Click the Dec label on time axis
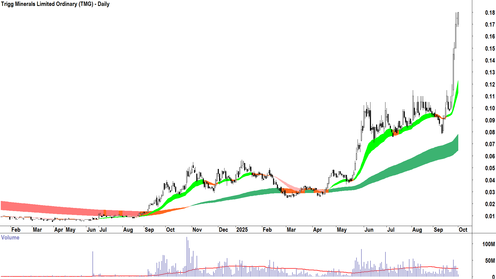Image resolution: width=496 pixels, height=279 pixels. click(223, 230)
